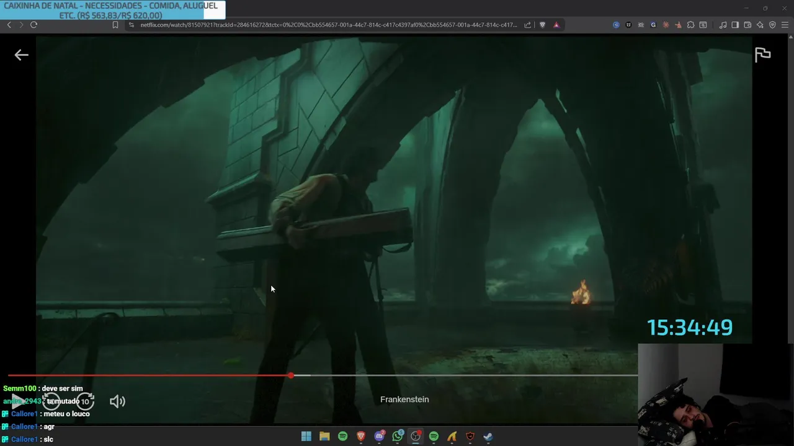Click the red playhead on the progress bar
794x446 pixels.
[291, 375]
